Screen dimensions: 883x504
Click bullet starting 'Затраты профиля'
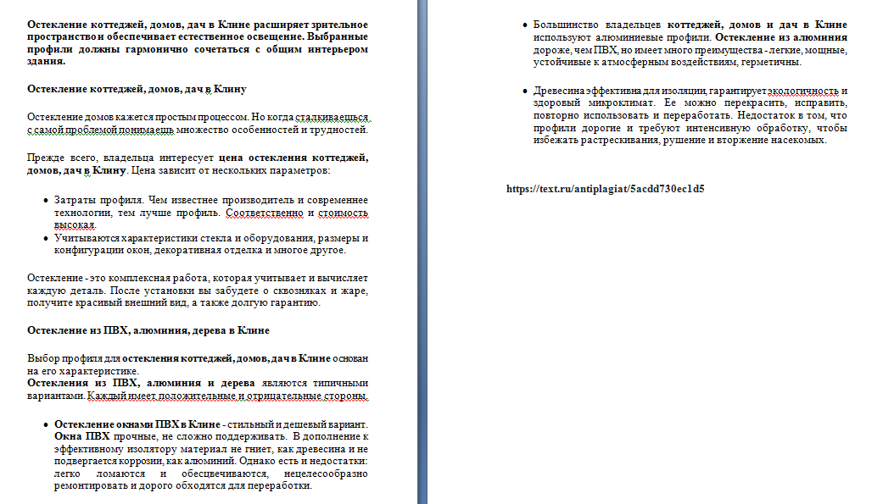point(210,213)
